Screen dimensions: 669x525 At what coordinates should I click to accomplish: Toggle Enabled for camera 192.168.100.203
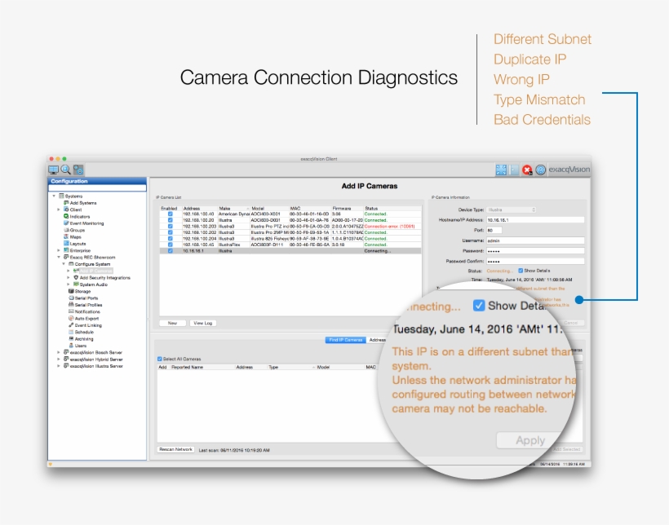[171, 227]
